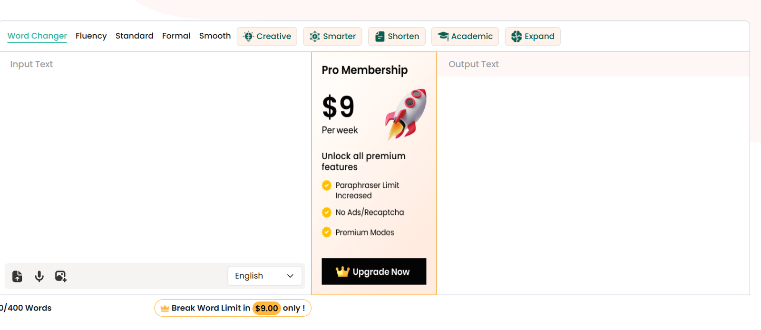Image resolution: width=761 pixels, height=330 pixels.
Task: Select the Formal mode tab
Action: pyautogui.click(x=176, y=36)
